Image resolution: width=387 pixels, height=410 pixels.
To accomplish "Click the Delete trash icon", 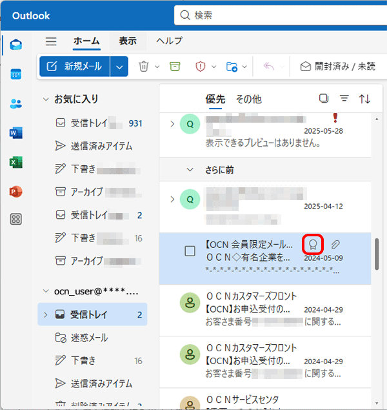I will pyautogui.click(x=144, y=66).
